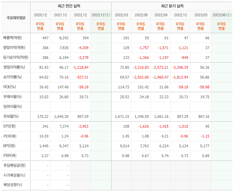Image resolution: width=234 pixels, height=192 pixels.
Task: Click sales value 447 for 2020.12
Action: click(x=45, y=38)
